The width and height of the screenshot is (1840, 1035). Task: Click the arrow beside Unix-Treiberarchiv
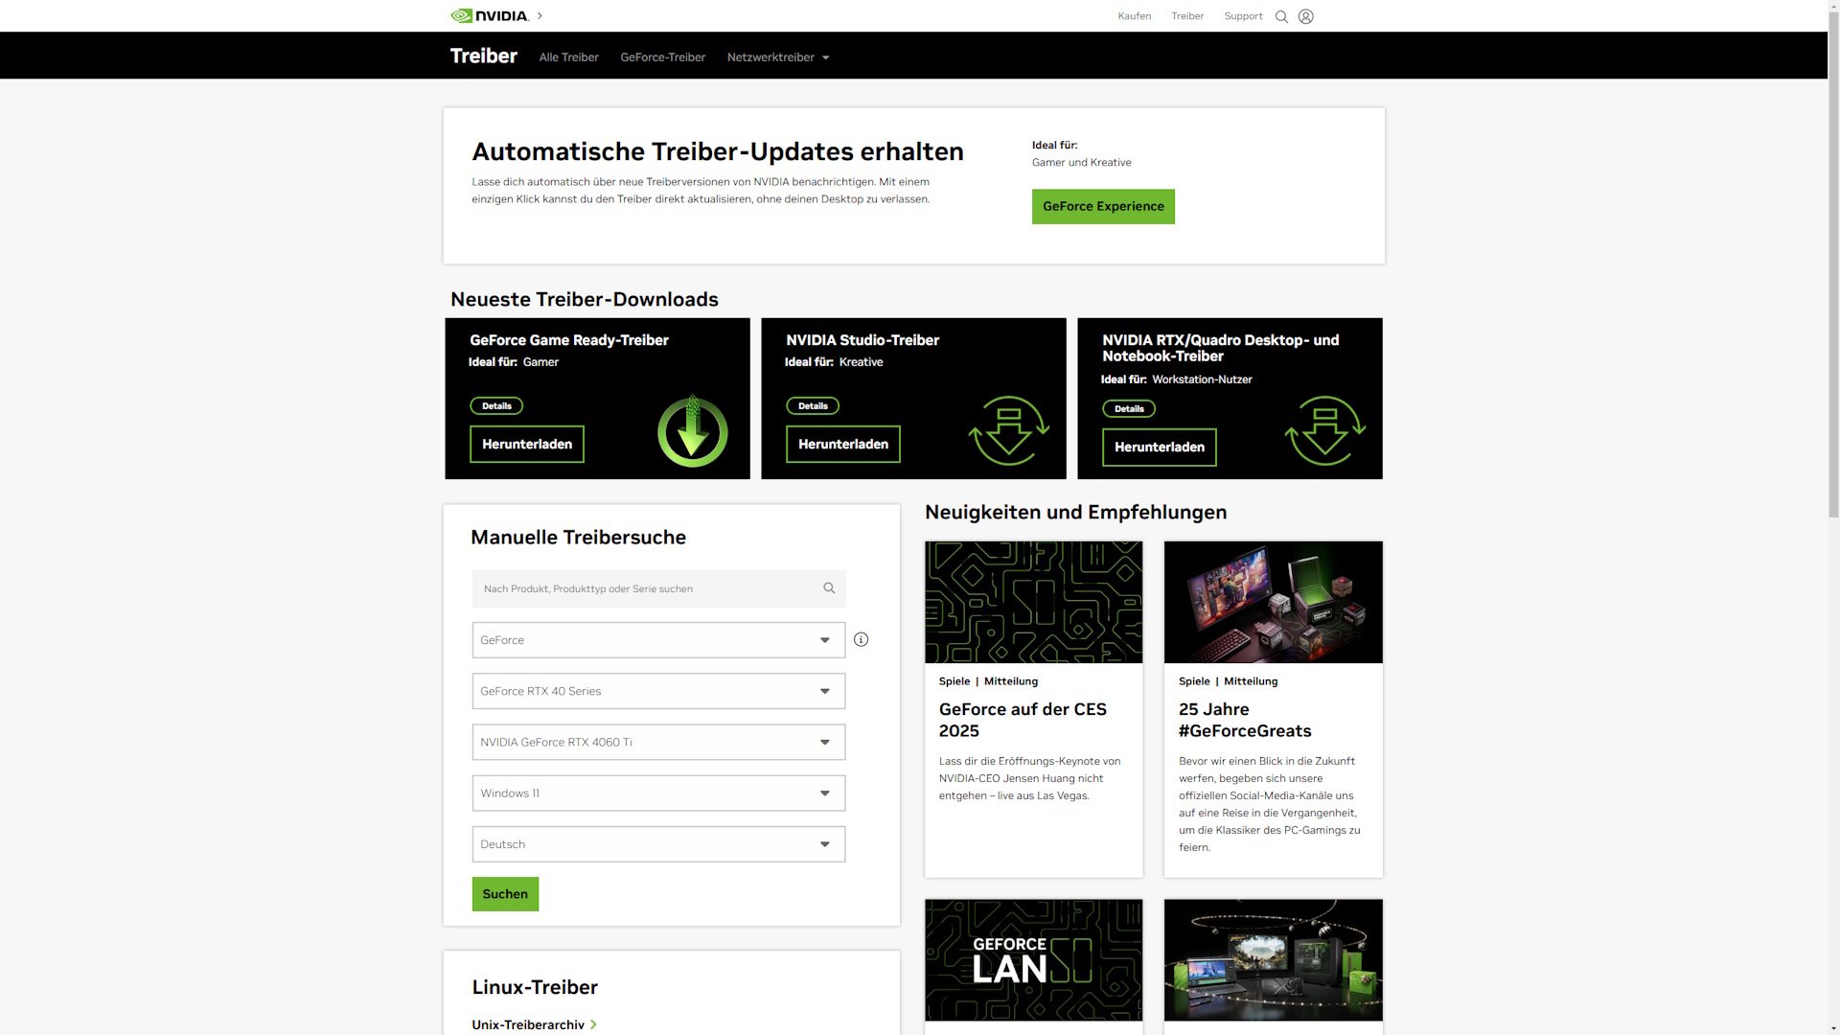click(593, 1024)
